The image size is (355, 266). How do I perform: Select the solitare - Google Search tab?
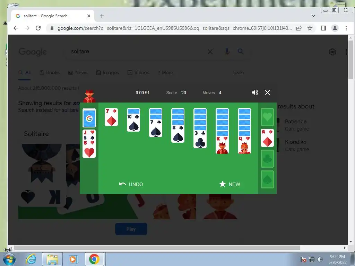click(53, 16)
